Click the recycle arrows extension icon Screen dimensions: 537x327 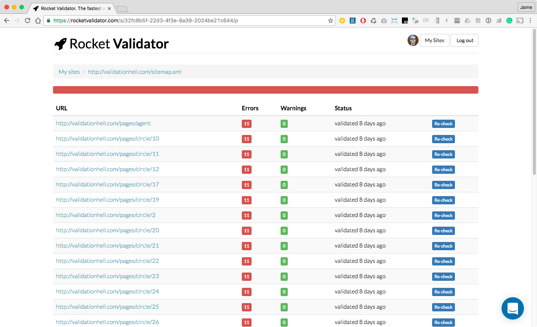coord(374,21)
